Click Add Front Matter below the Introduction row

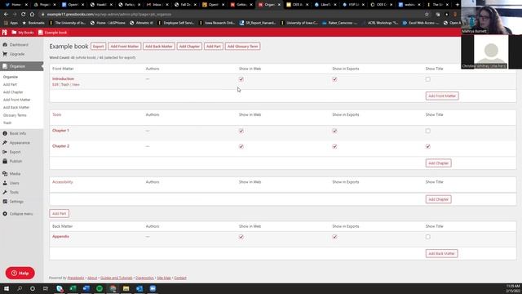pos(442,96)
